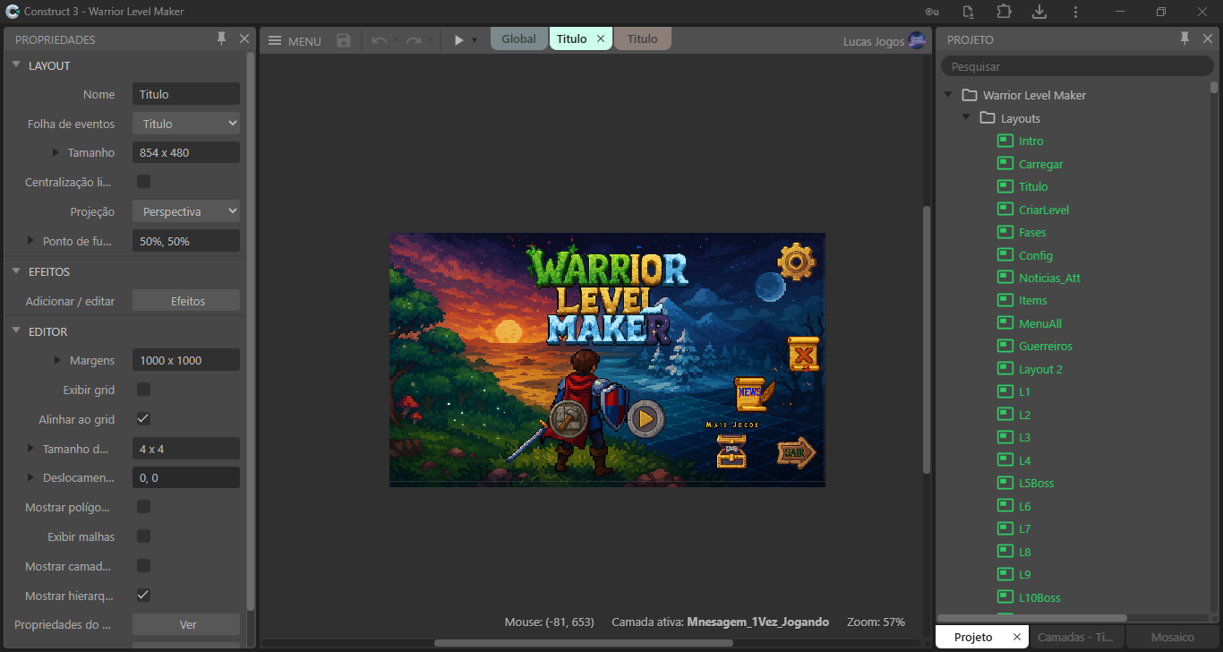Click the save project floppy icon

(x=344, y=40)
